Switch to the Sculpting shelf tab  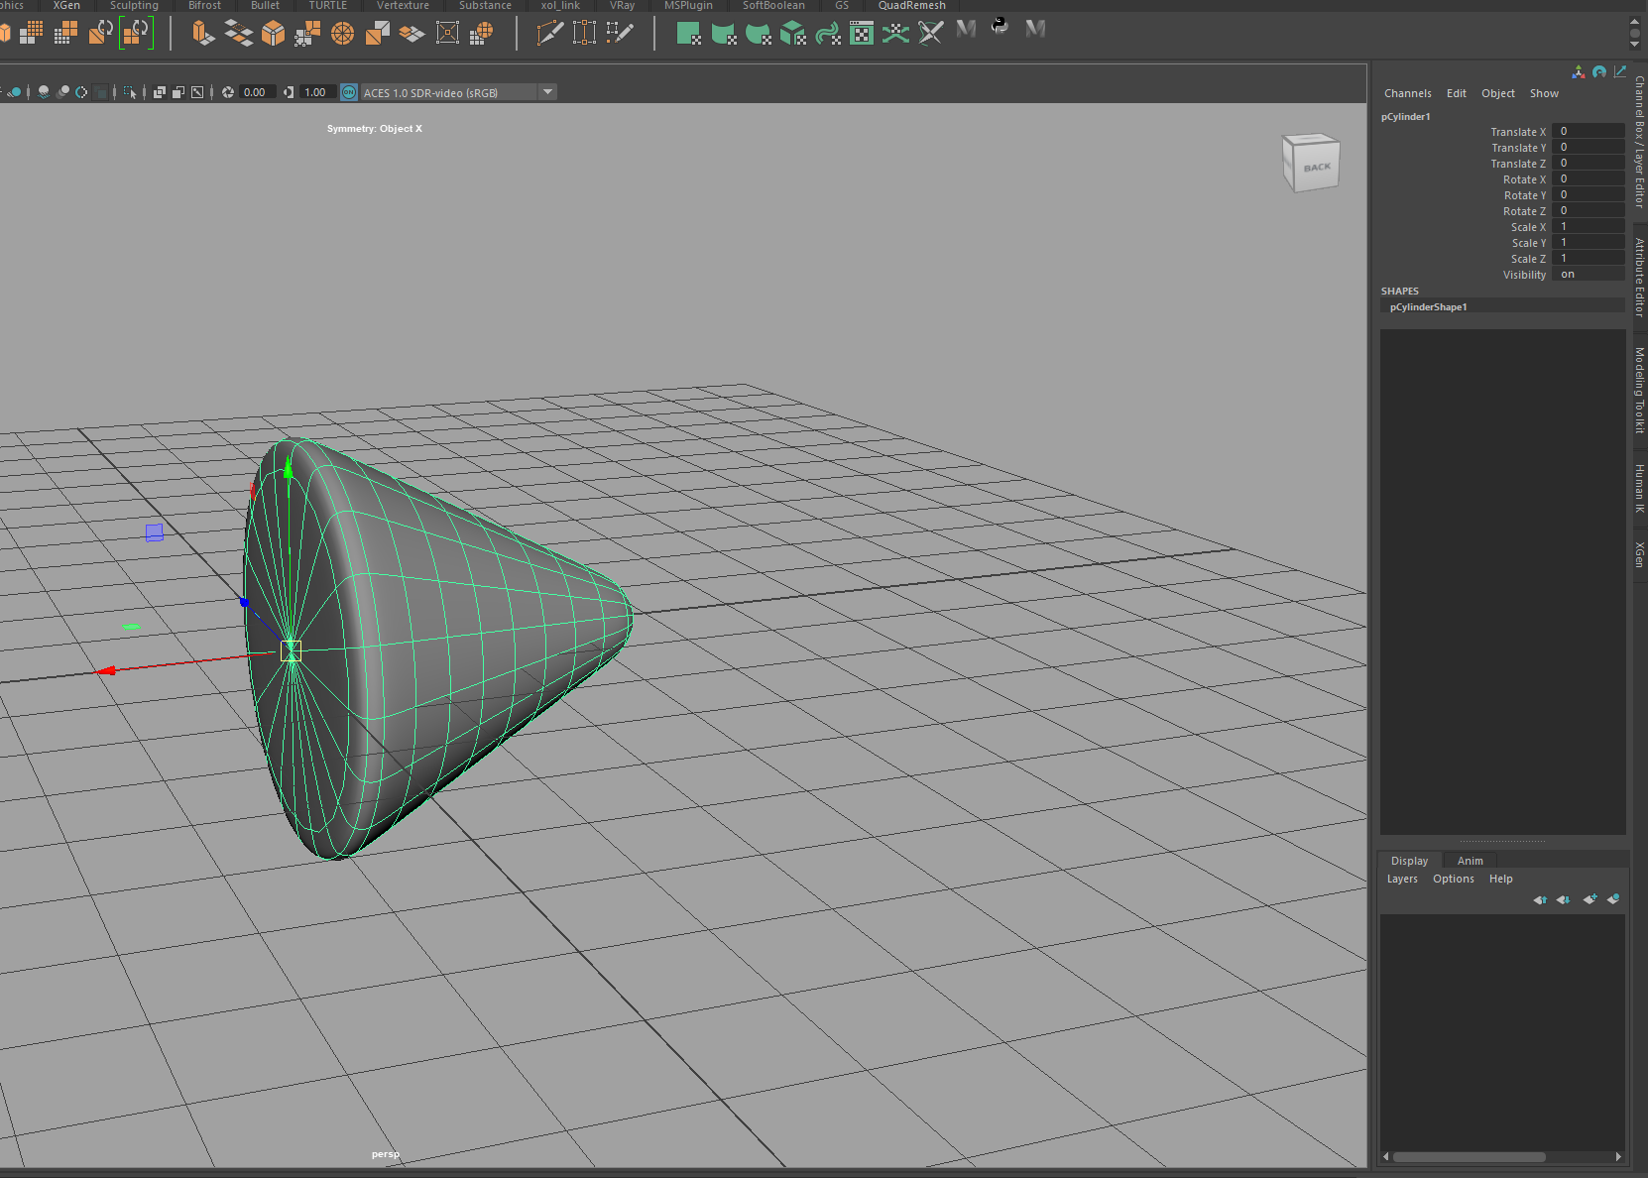[134, 6]
